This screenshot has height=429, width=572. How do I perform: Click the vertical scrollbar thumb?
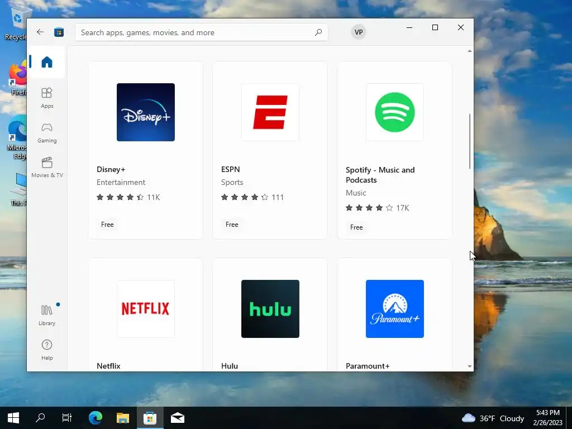click(x=469, y=141)
